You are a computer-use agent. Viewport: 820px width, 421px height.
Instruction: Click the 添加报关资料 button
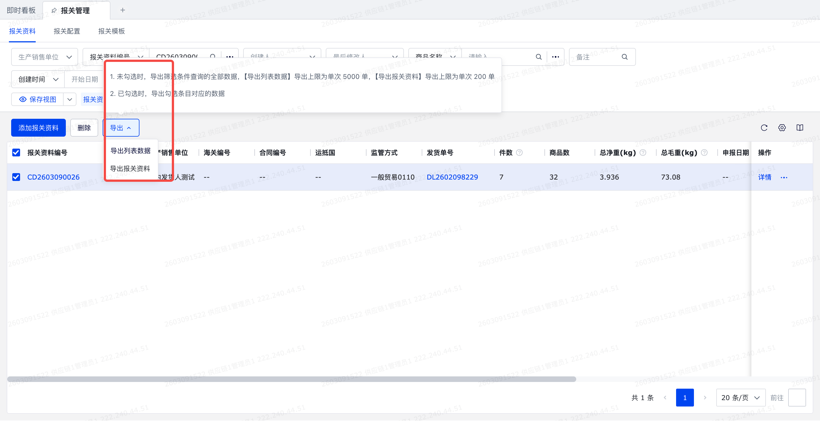tap(38, 128)
